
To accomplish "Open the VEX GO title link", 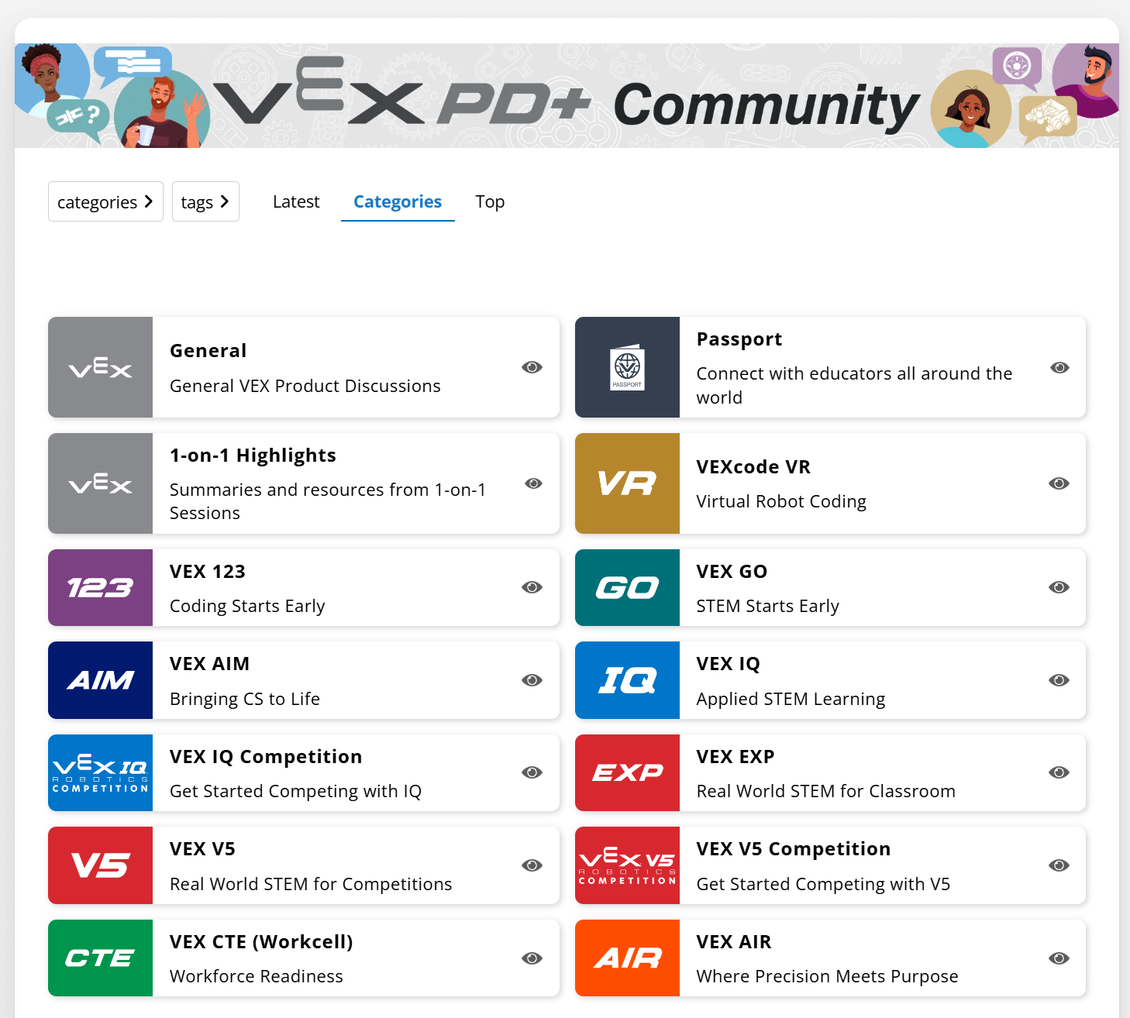I will pyautogui.click(x=732, y=572).
